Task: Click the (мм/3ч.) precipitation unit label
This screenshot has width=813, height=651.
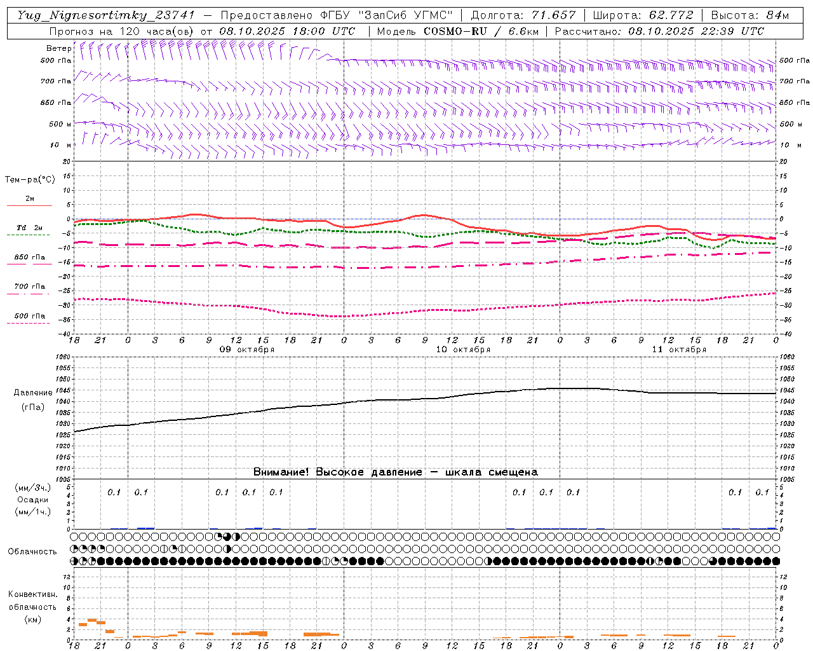Action: (33, 488)
